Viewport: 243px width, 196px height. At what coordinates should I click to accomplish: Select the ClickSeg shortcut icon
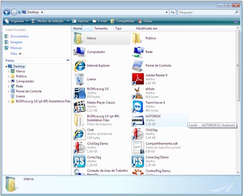(x=138, y=134)
